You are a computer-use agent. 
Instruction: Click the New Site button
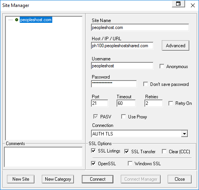[x=21, y=179]
